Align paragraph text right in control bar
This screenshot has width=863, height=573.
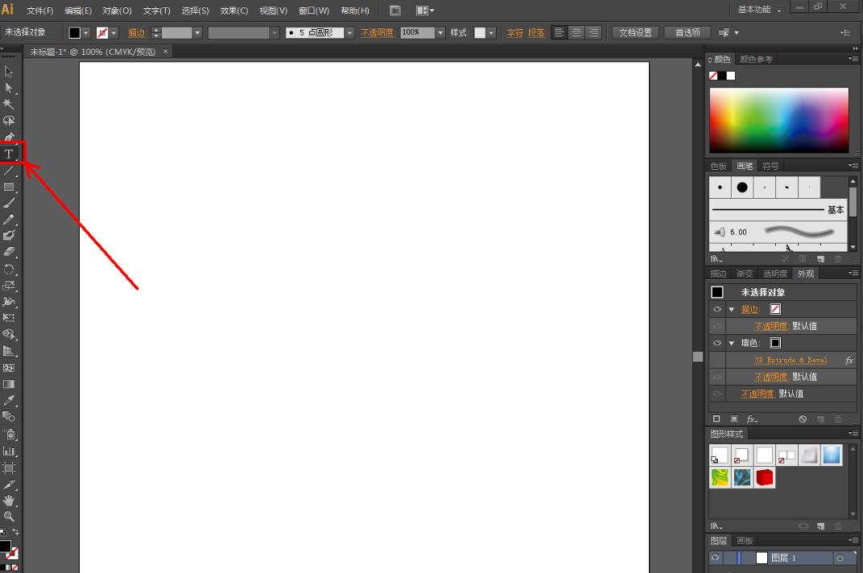(x=593, y=32)
